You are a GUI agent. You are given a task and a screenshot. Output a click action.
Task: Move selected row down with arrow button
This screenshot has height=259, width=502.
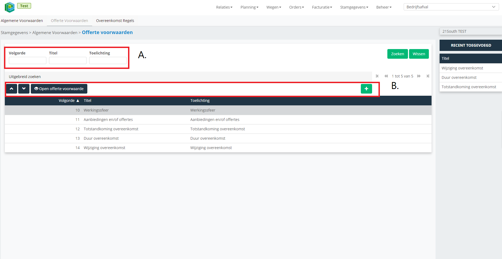[x=24, y=89]
